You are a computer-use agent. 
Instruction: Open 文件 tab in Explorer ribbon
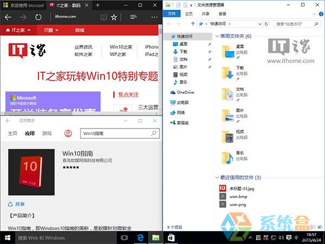[x=172, y=14]
